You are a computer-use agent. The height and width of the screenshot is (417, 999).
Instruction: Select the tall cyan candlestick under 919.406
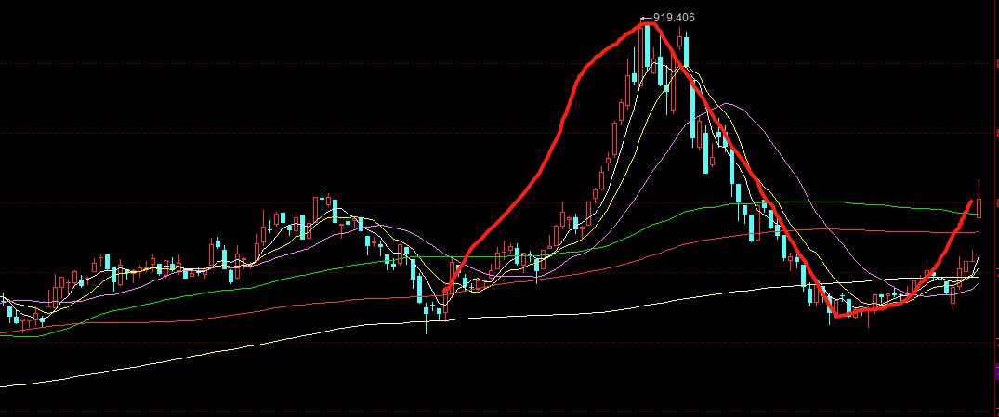click(648, 46)
